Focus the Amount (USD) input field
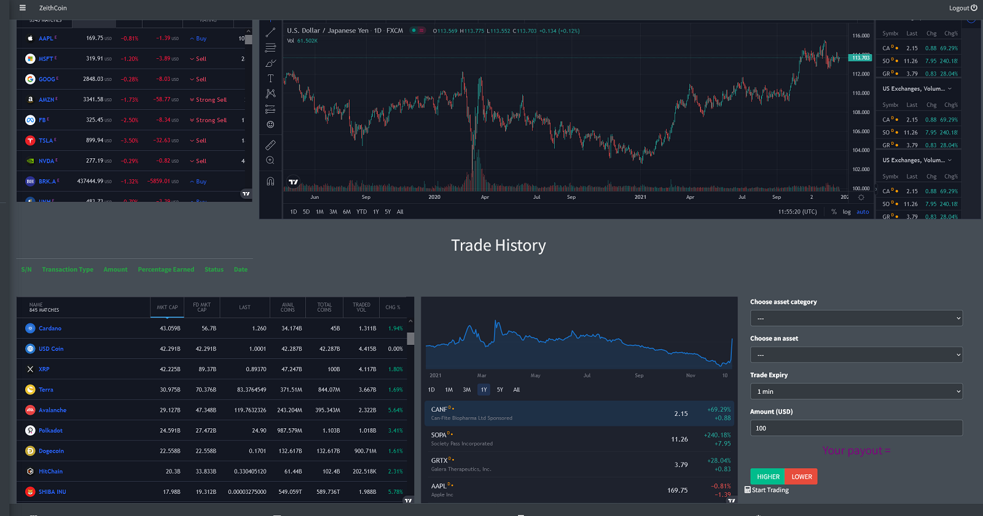Image resolution: width=983 pixels, height=516 pixels. point(856,428)
